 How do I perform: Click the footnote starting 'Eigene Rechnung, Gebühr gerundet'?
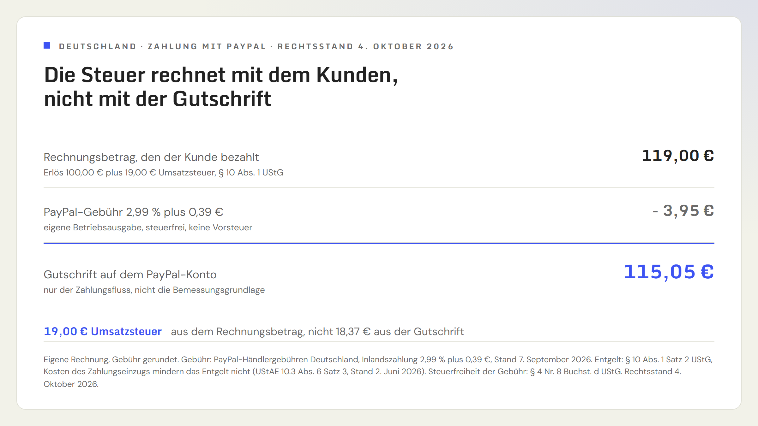pos(378,372)
